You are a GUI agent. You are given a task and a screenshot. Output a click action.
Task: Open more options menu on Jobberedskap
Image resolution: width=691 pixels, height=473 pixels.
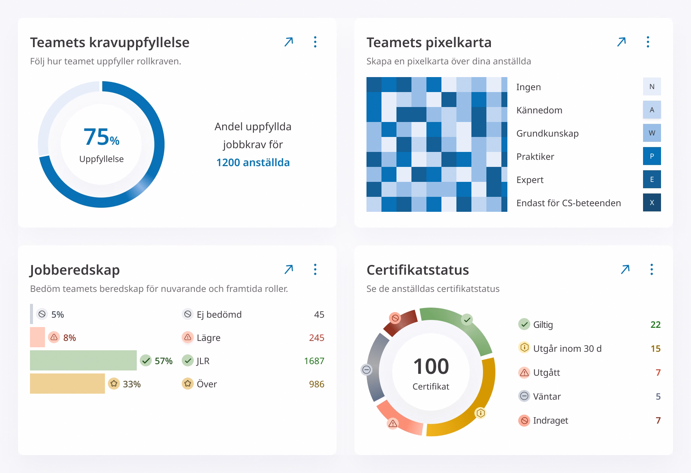click(x=315, y=269)
